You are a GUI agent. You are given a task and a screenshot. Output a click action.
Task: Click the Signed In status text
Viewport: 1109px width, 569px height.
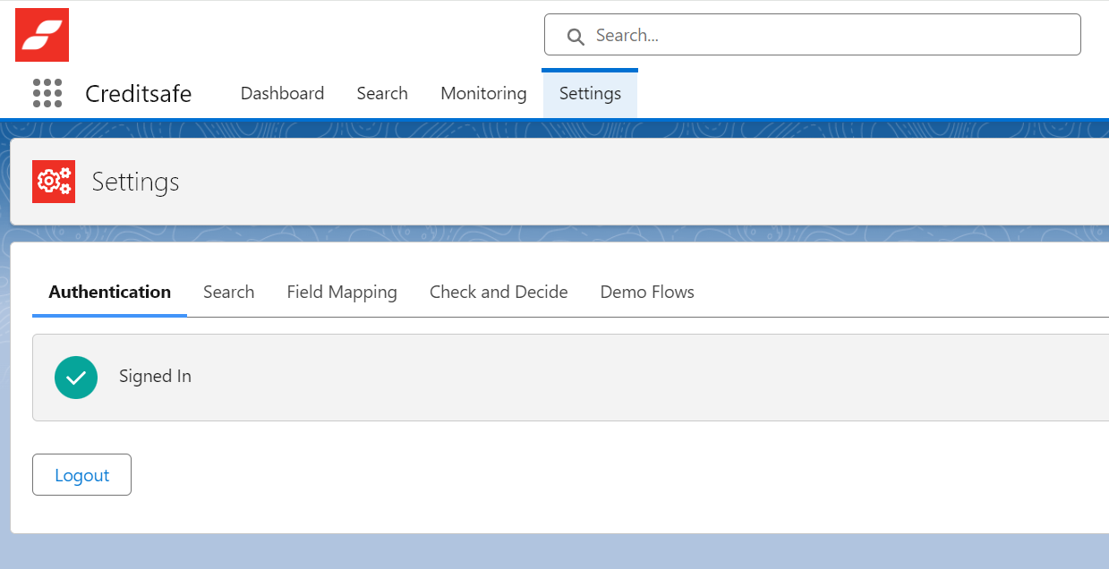point(155,377)
